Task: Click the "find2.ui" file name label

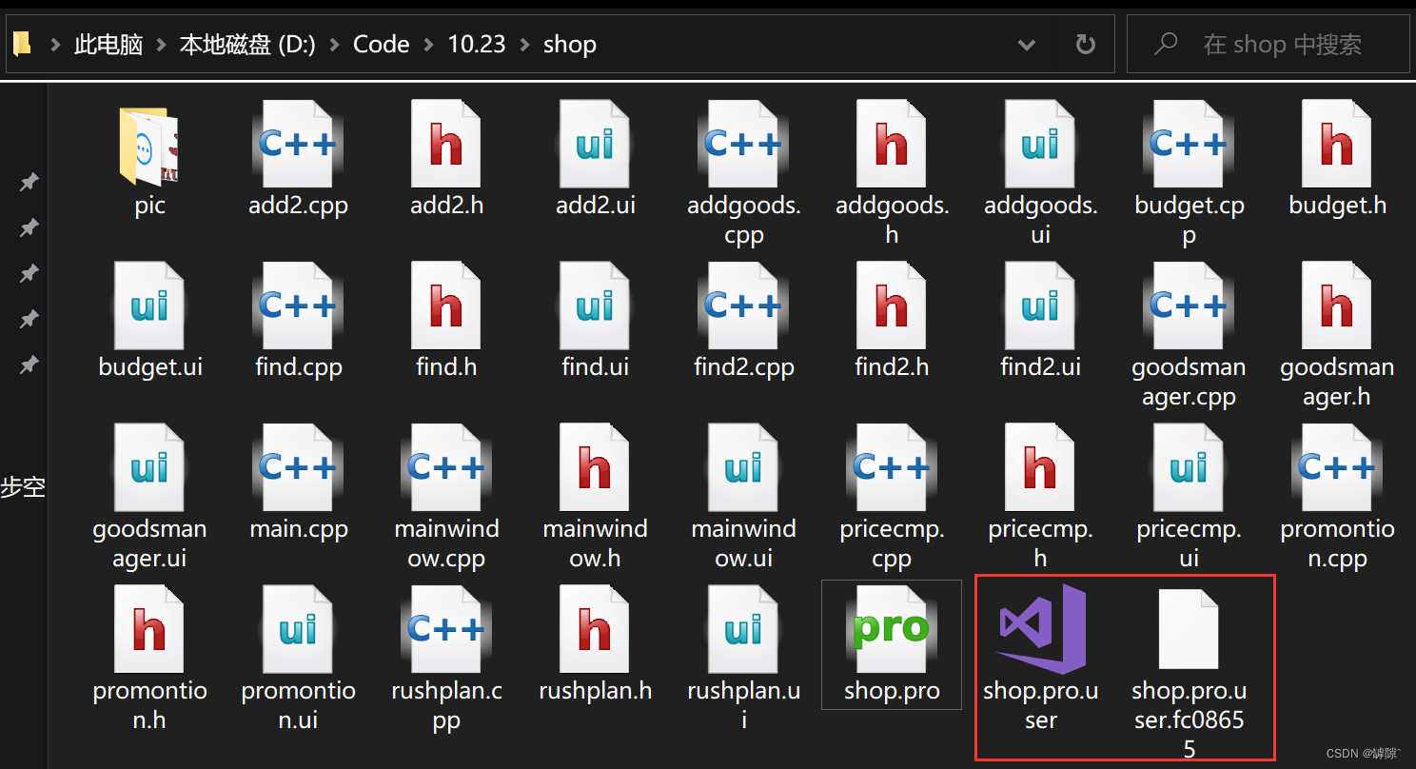Action: point(1040,367)
